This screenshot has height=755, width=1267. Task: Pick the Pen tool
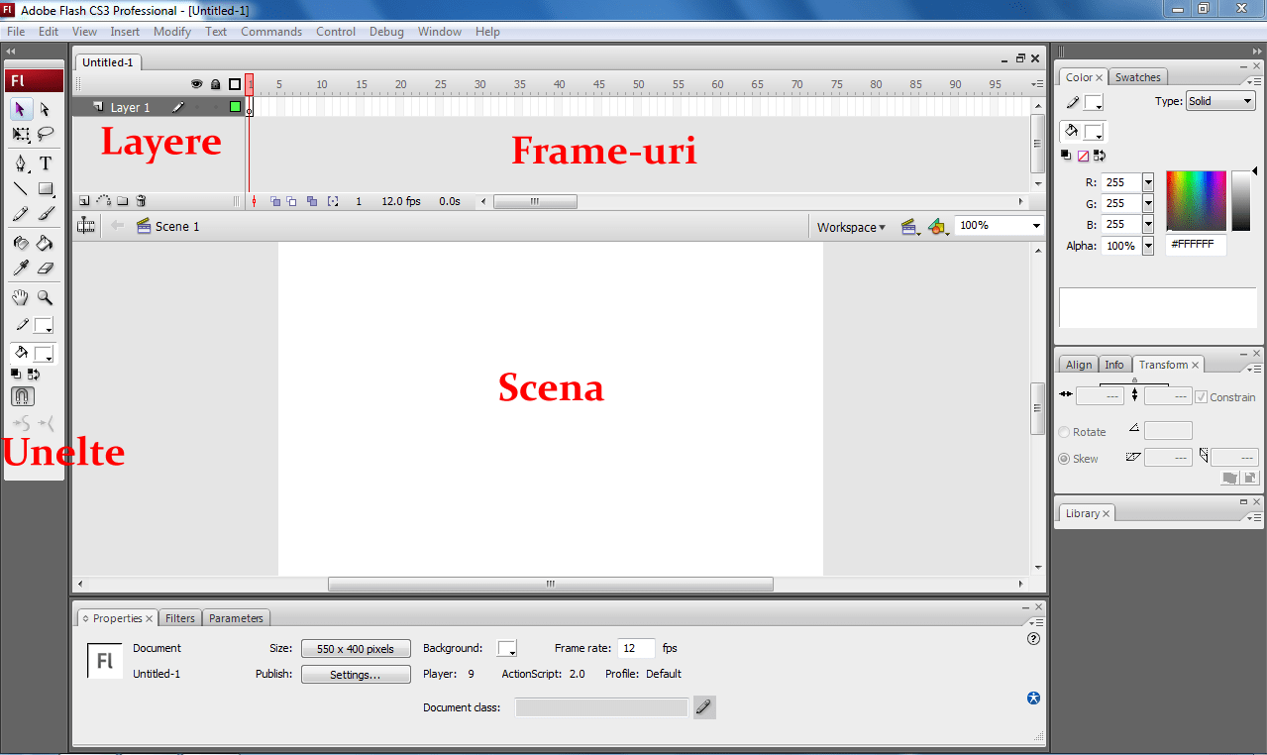click(x=21, y=162)
